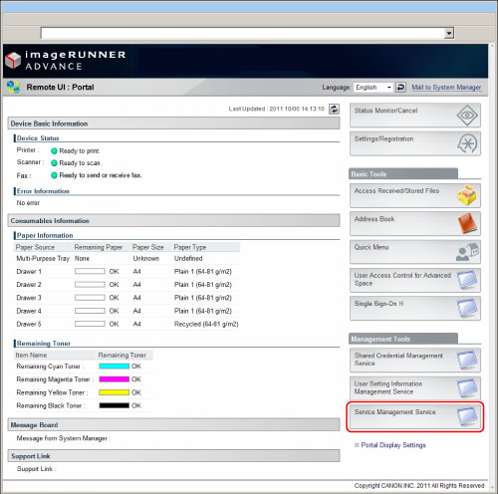This screenshot has width=498, height=494.
Task: Click the Single Sign-On H monitor icon
Action: point(467,308)
